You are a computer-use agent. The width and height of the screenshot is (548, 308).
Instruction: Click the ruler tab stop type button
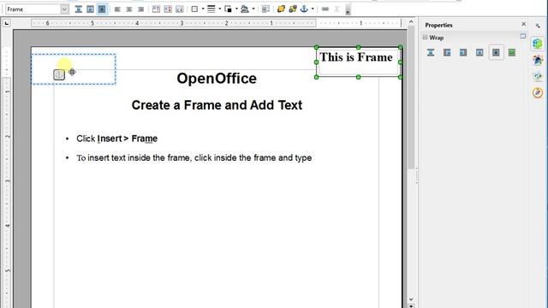[x=7, y=23]
